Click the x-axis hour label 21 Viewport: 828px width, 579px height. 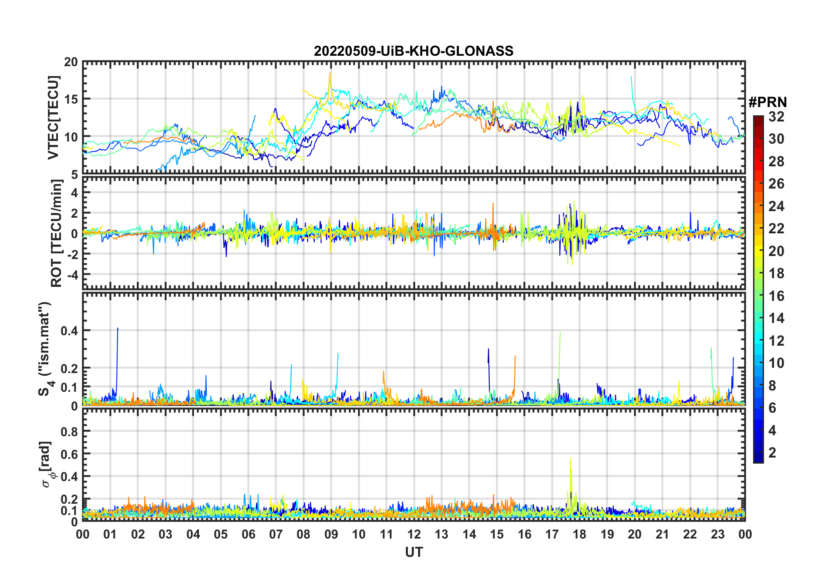pos(663,535)
